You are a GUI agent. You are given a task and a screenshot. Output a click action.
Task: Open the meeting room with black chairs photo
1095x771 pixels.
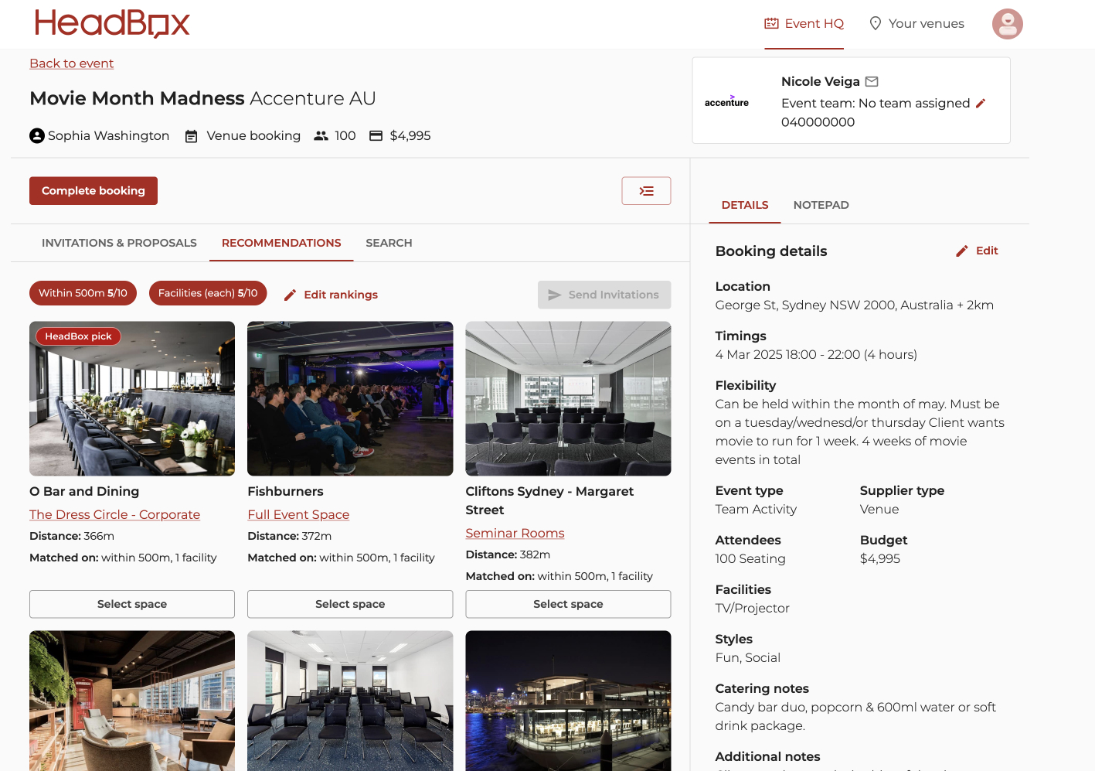click(350, 701)
